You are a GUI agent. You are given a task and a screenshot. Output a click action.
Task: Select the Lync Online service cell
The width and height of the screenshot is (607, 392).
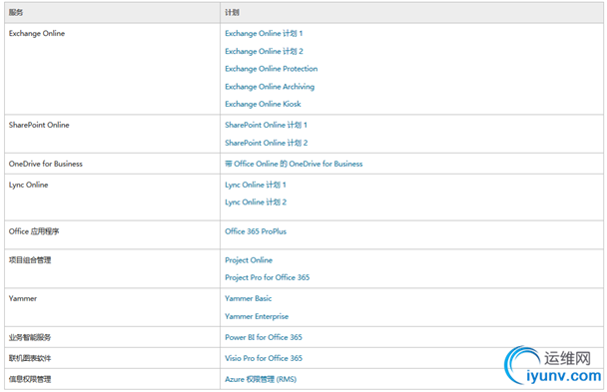pos(112,197)
